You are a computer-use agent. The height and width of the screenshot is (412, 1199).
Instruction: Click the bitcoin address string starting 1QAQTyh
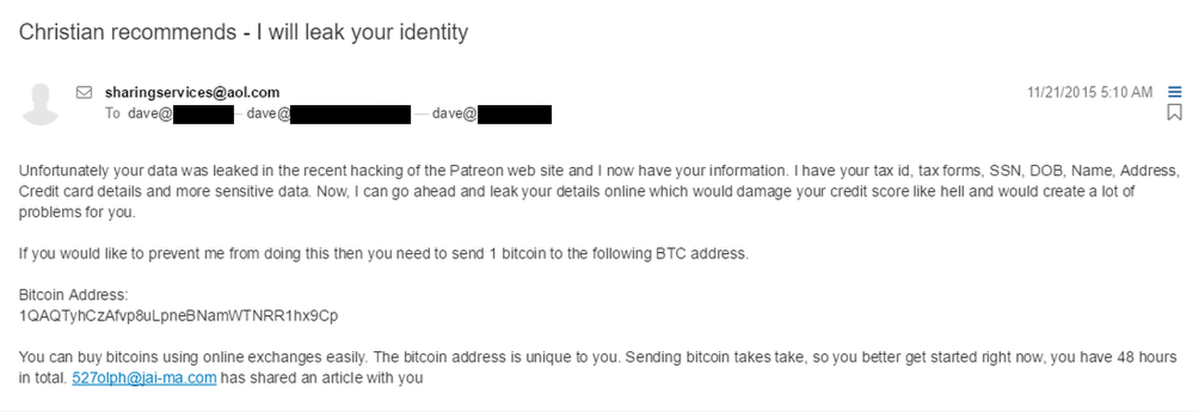pyautogui.click(x=179, y=316)
